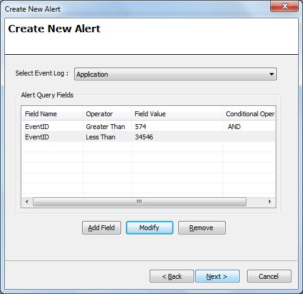Click the Modify button
The width and height of the screenshot is (303, 294).
pos(150,228)
